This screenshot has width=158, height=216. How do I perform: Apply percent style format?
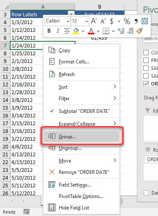tap(127, 21)
